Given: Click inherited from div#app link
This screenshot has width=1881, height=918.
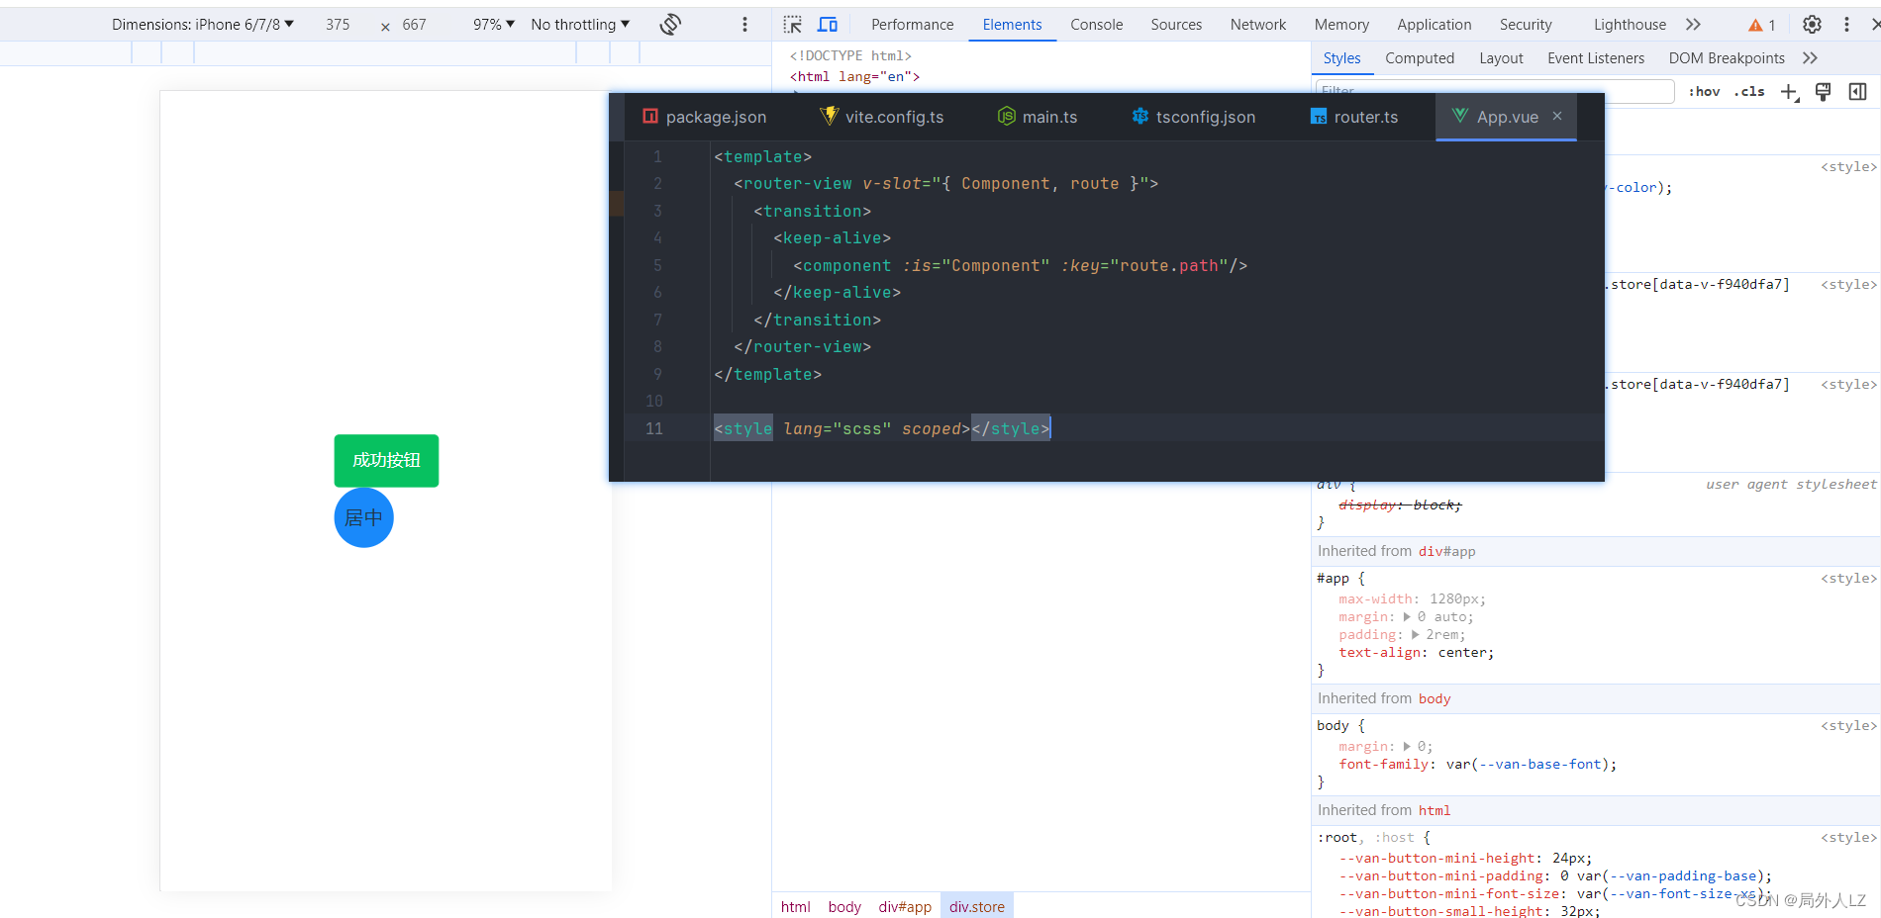Looking at the screenshot, I should click(x=1446, y=551).
